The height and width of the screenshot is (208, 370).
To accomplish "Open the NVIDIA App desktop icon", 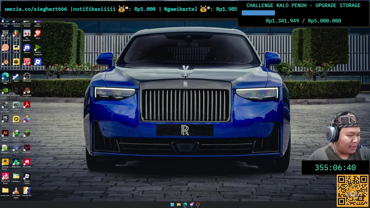I will (x=5, y=92).
